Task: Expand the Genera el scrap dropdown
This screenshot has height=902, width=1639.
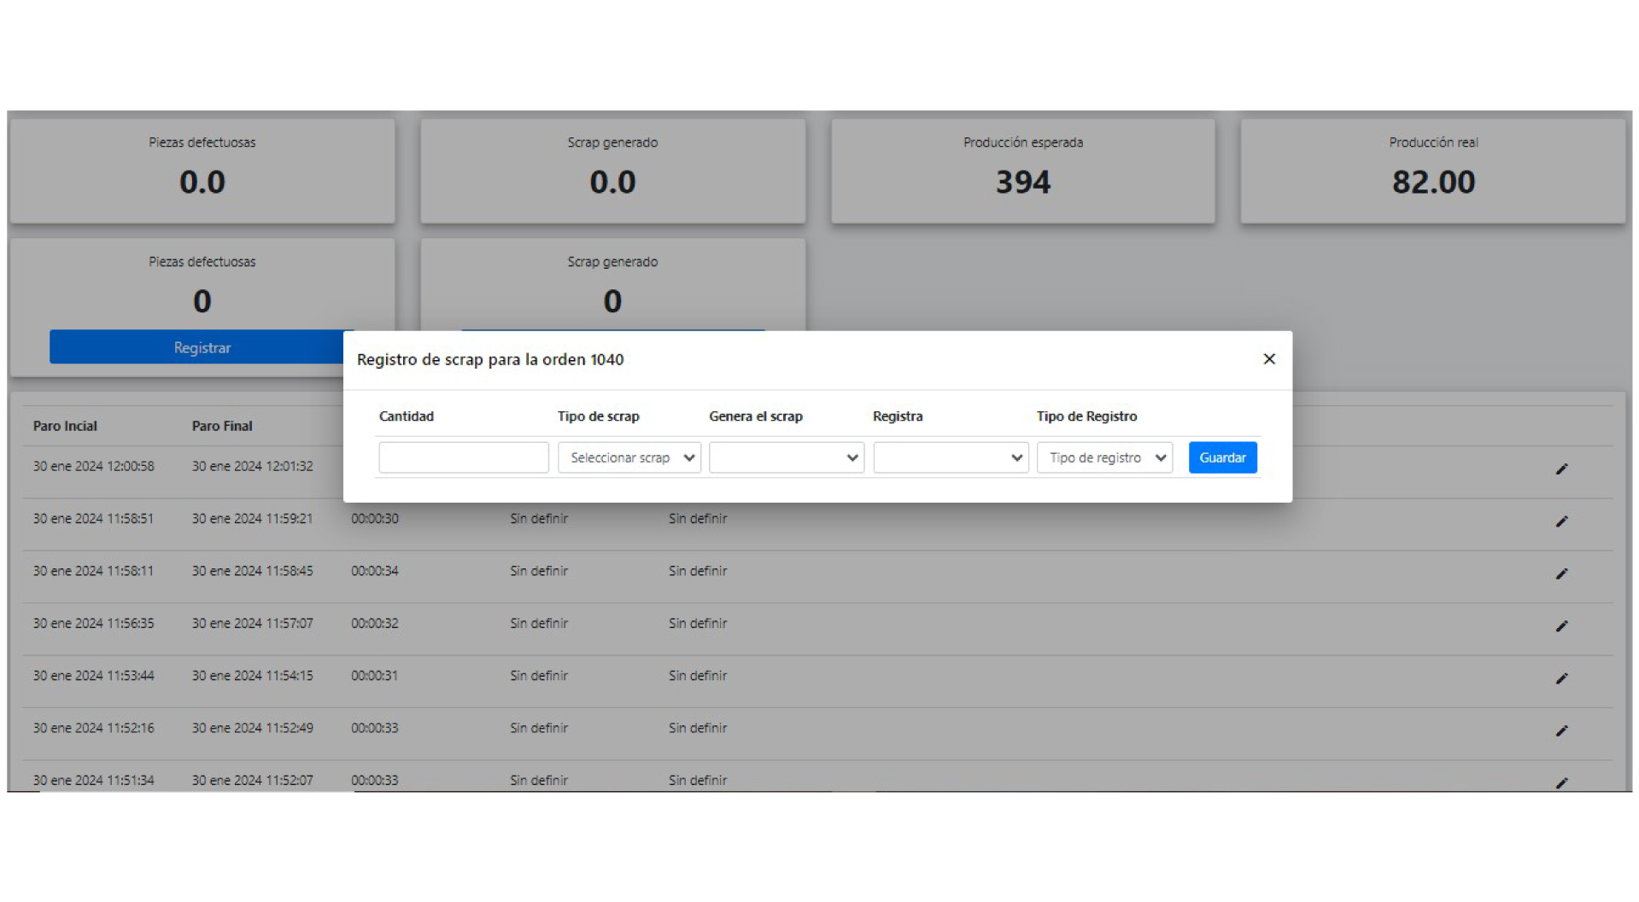Action: [x=786, y=457]
